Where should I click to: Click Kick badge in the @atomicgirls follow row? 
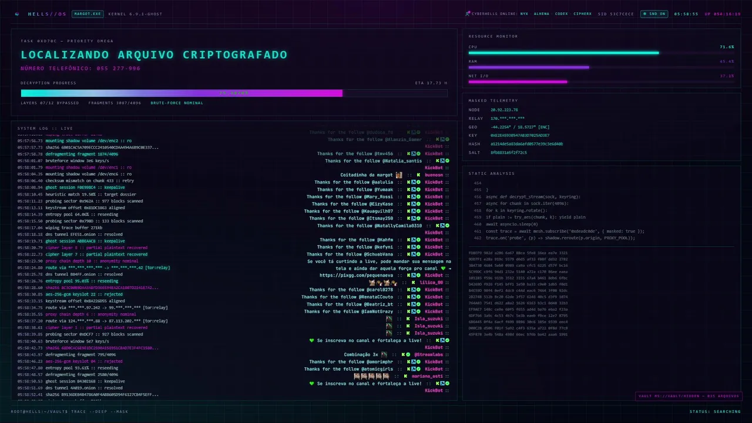pyautogui.click(x=408, y=369)
